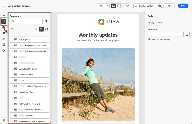Go back with the left arrow icon
This screenshot has height=124, width=192.
pyautogui.click(x=4, y=6)
